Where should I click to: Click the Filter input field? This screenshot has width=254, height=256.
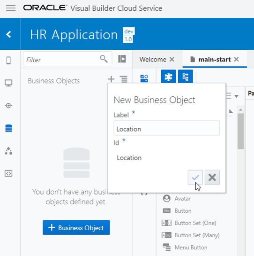[x=67, y=59]
